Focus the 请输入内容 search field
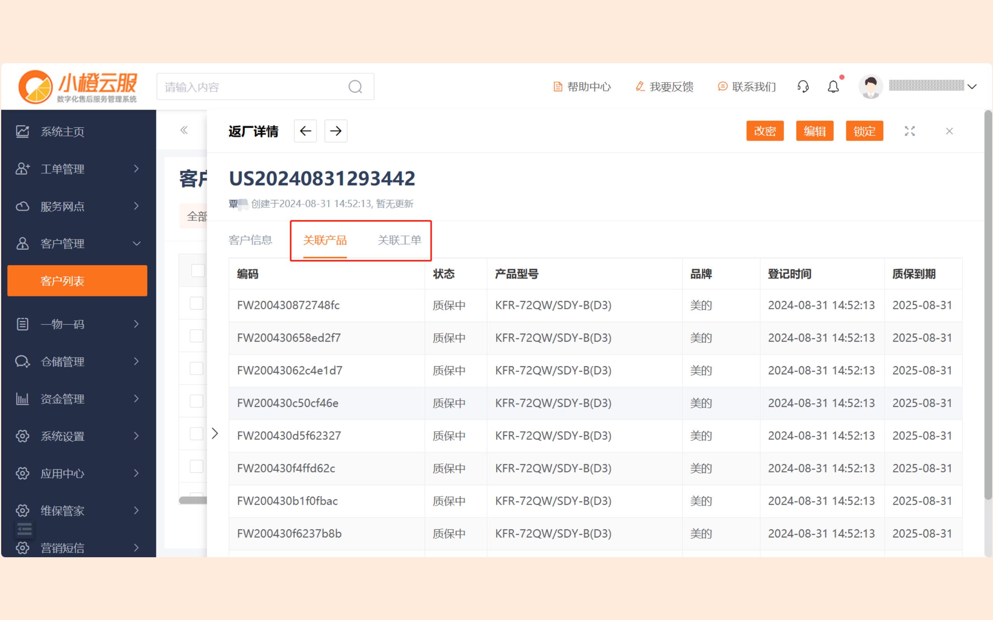The height and width of the screenshot is (620, 993). click(x=265, y=86)
